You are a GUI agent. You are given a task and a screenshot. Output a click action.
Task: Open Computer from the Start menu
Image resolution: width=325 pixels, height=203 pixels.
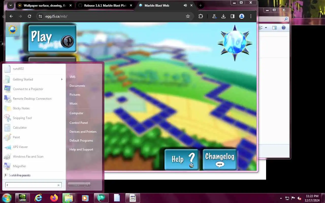(x=76, y=113)
